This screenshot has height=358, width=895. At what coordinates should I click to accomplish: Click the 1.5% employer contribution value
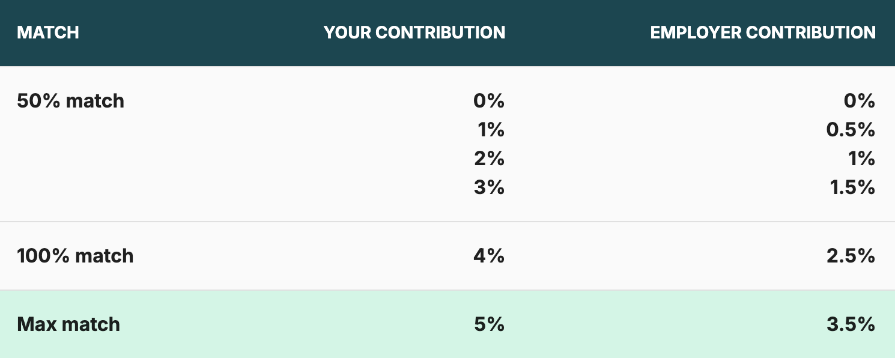854,187
